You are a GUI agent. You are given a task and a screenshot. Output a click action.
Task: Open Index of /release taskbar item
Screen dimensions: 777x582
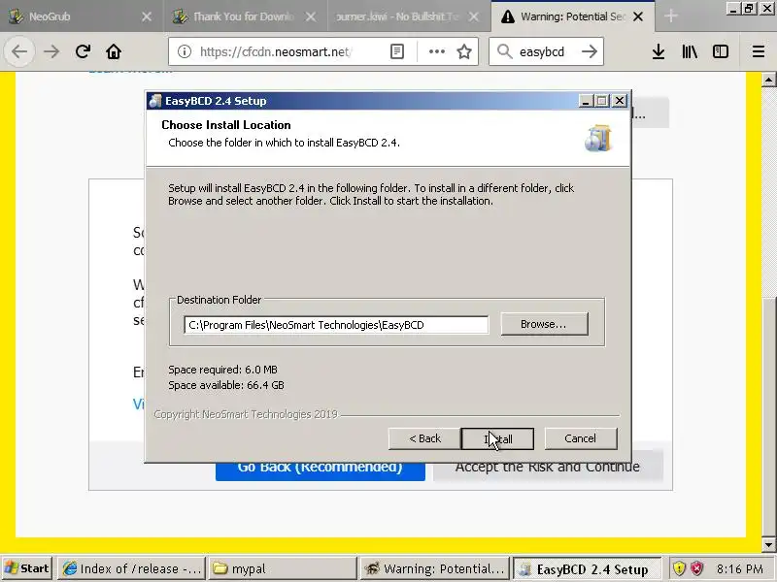coord(132,568)
